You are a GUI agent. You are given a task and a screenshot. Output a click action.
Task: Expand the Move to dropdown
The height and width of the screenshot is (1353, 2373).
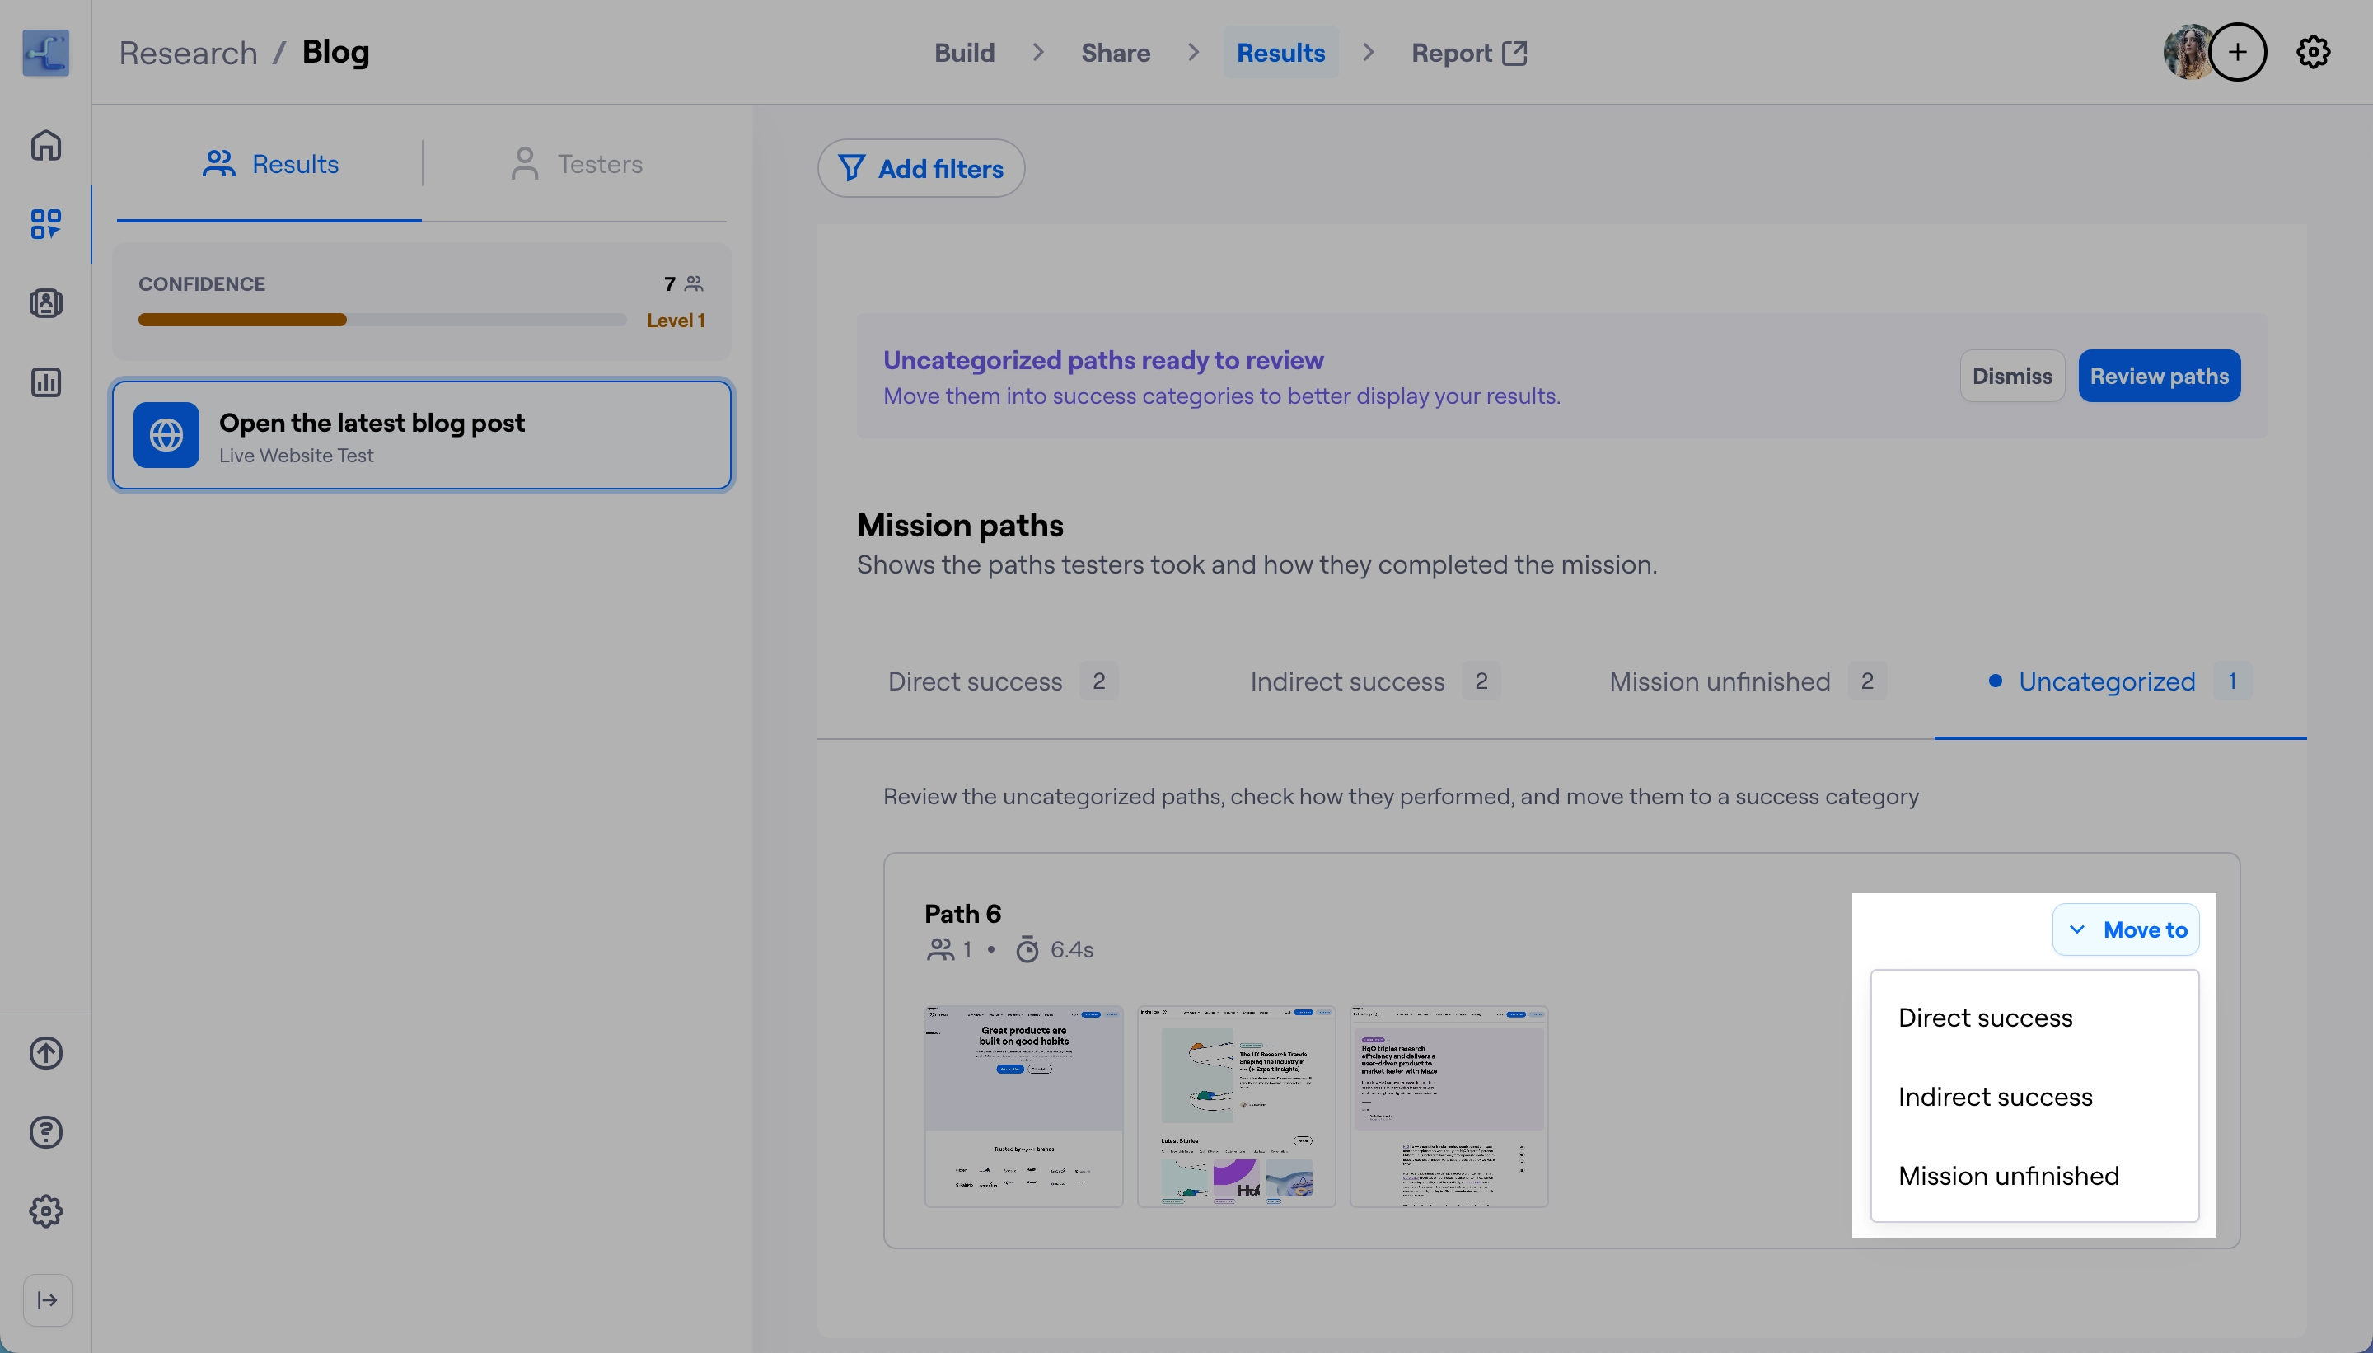[x=2125, y=929]
